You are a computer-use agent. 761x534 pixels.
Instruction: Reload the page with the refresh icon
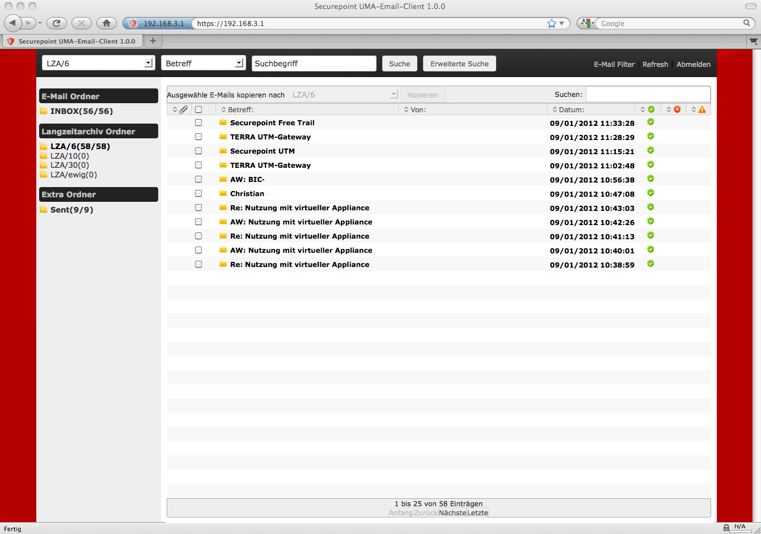pos(57,23)
